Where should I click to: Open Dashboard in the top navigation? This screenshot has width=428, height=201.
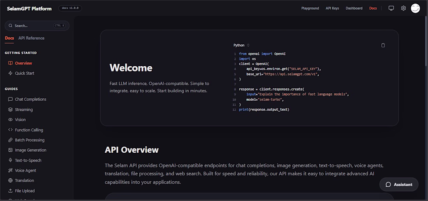coord(354,8)
